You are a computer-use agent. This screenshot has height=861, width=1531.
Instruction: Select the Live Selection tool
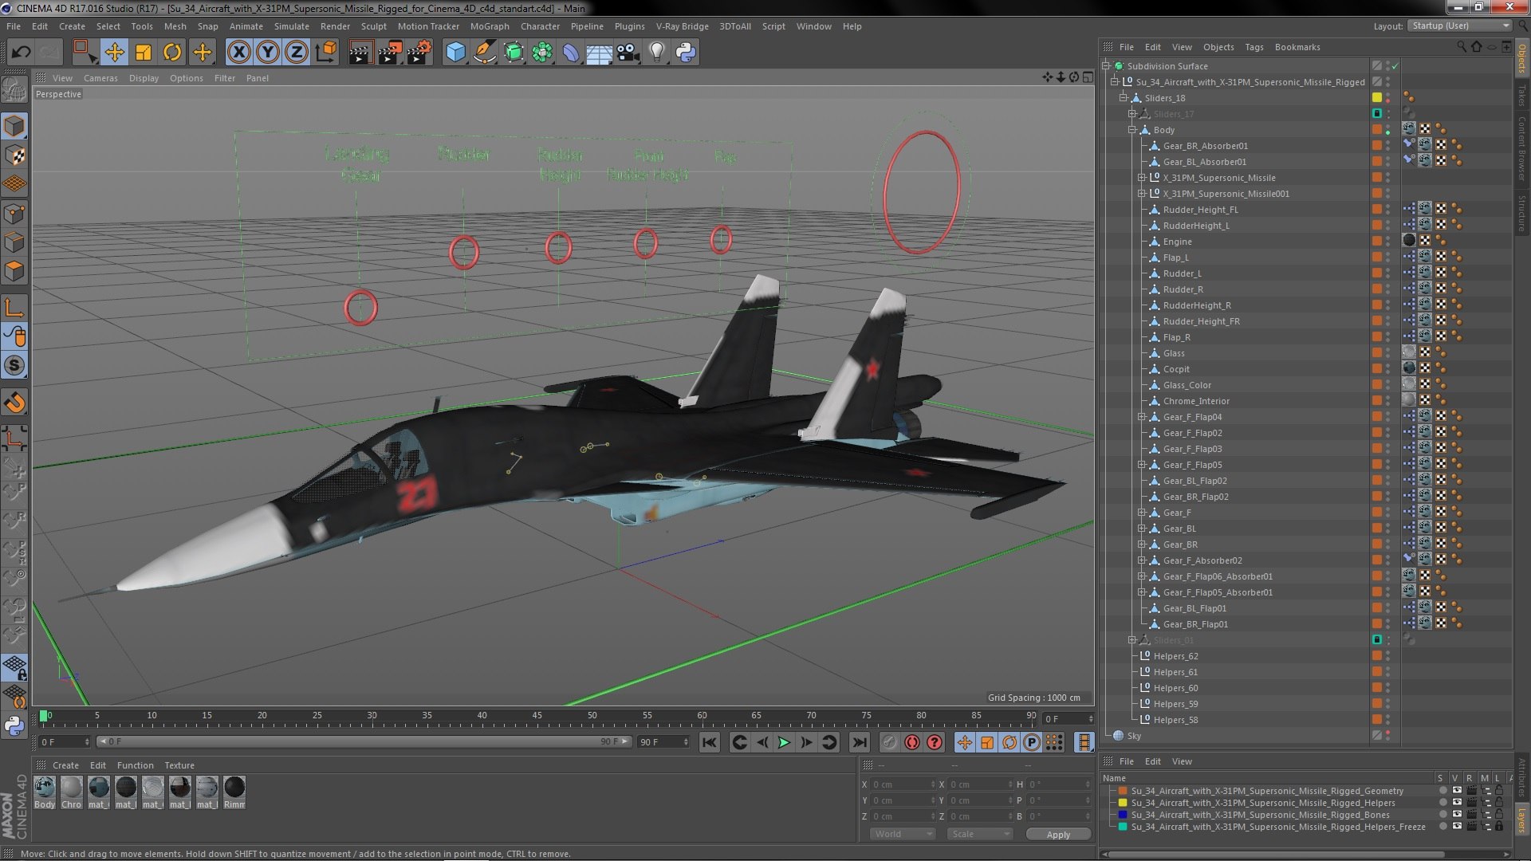84,53
